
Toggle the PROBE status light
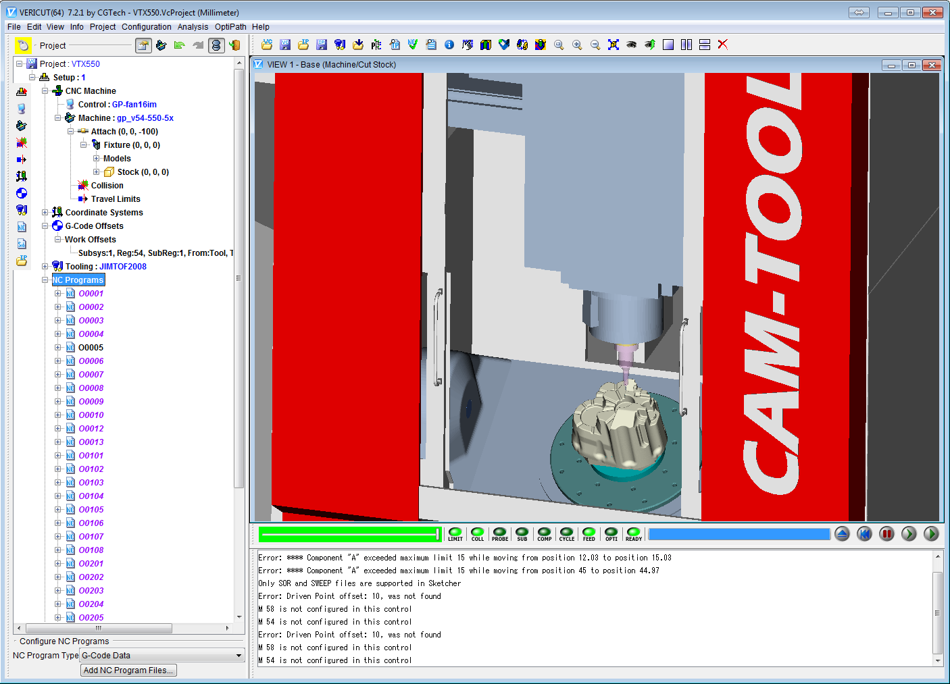[500, 534]
